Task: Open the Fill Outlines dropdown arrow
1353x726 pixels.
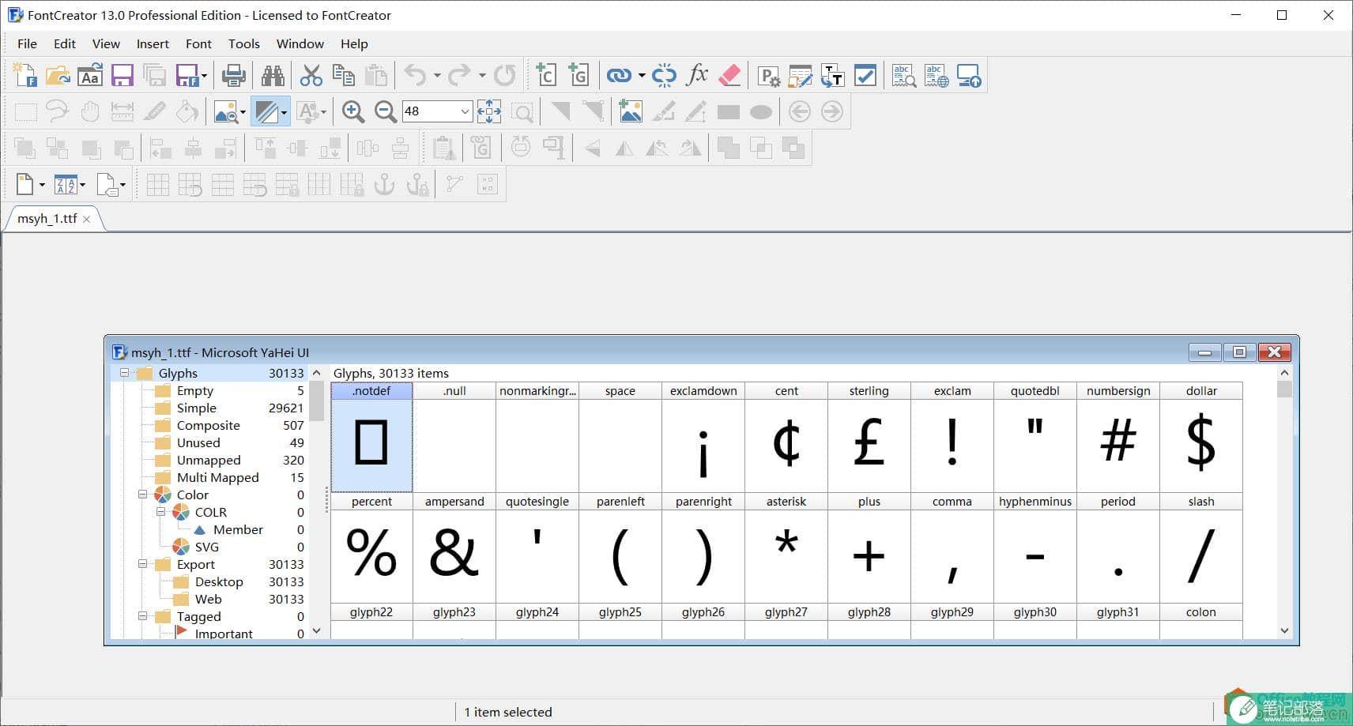Action: 284,111
